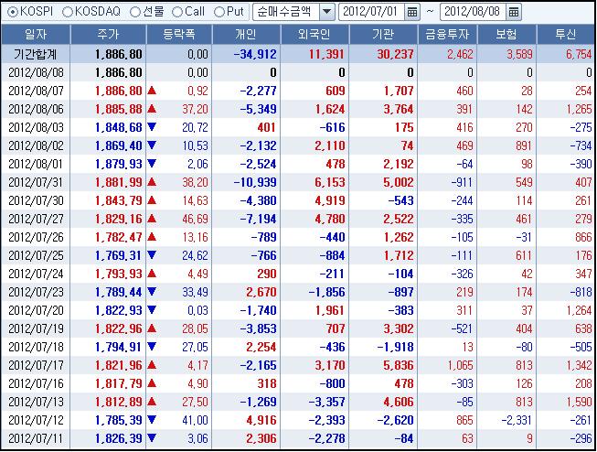Click the 외국인 value -3,357
The width and height of the screenshot is (597, 452).
[x=326, y=402]
